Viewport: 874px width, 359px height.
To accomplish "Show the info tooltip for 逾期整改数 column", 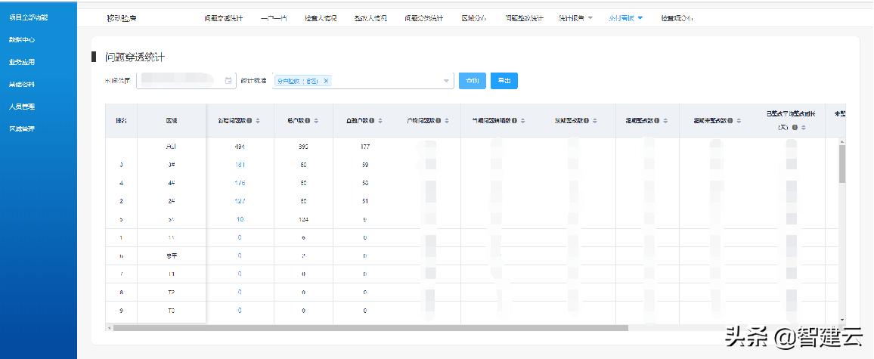I will click(657, 120).
